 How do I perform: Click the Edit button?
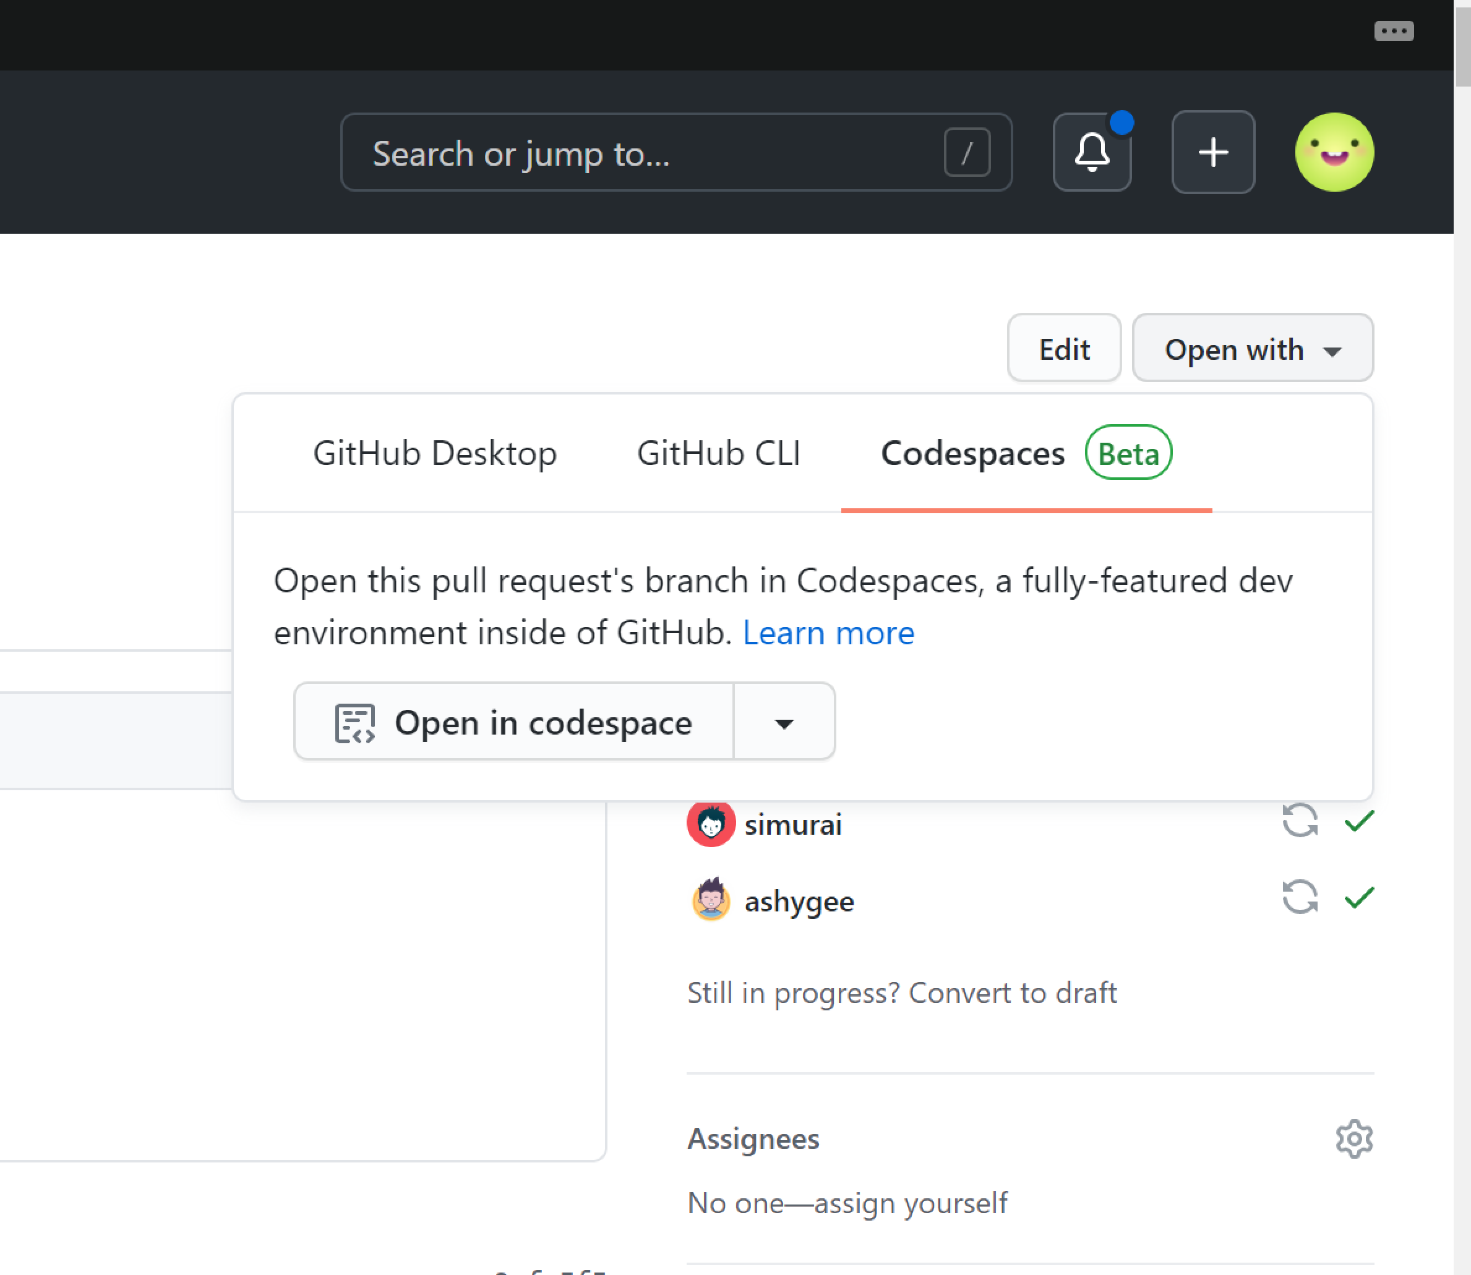click(1064, 349)
